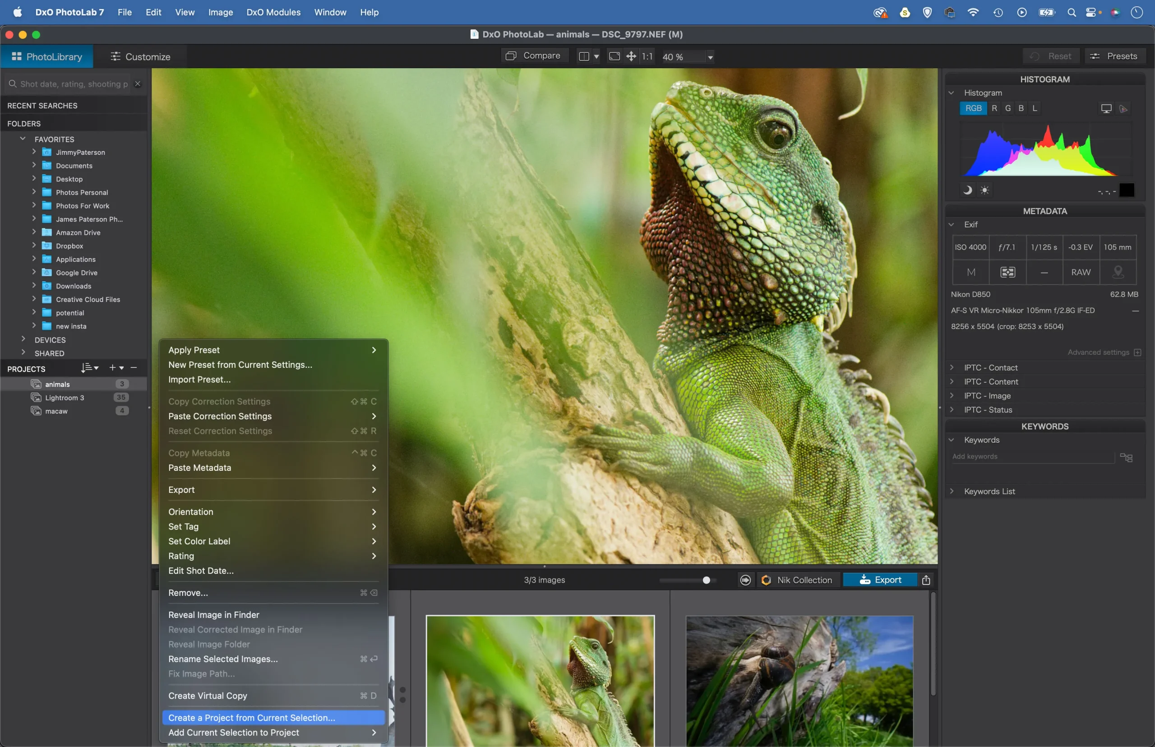Viewport: 1155px width, 747px height.
Task: Open the compare layout dropdown arrow
Action: point(596,56)
